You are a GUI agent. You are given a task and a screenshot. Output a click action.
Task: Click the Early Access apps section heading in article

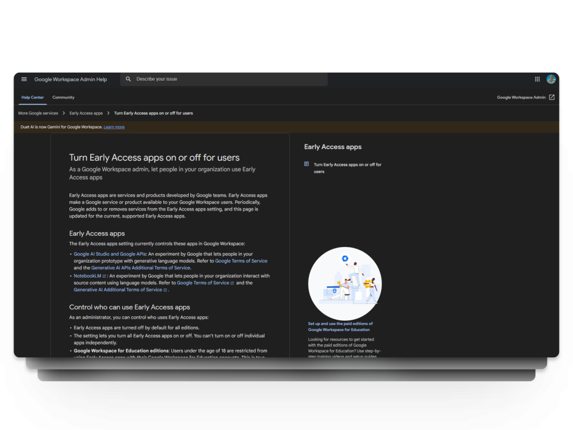click(x=97, y=233)
